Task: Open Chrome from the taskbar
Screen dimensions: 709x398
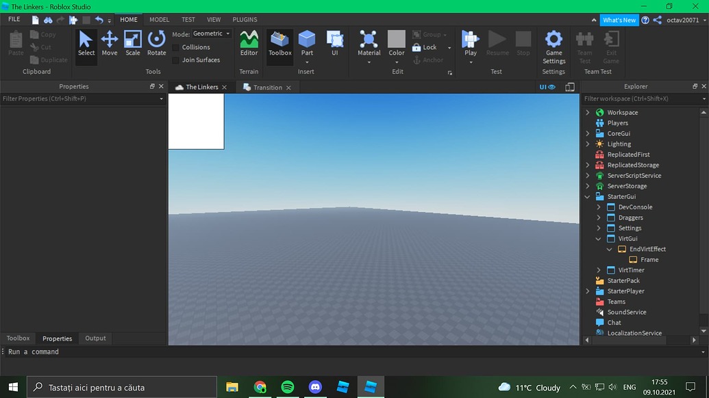Action: 260,387
